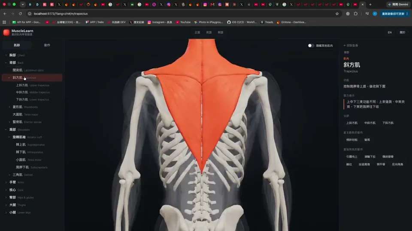The image size is (412, 231).
Task: Reload the page with the refresh icon
Action: 20,14
